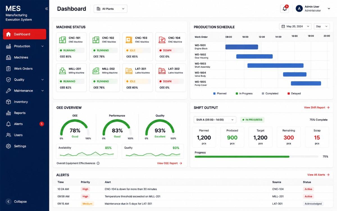Click info icon beside Overall Equipment Effectiveness
The image size is (337, 211).
pos(98,163)
